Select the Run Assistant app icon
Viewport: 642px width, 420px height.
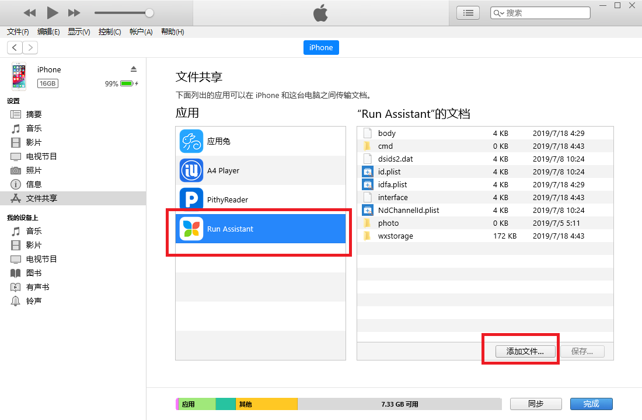[191, 229]
